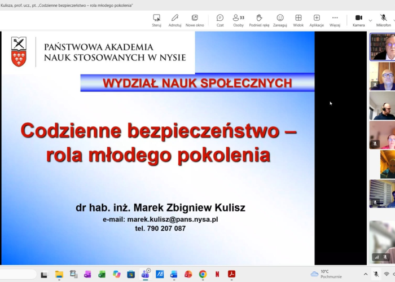
Task: Click the phone number 790 207 087
Action: pos(166,228)
